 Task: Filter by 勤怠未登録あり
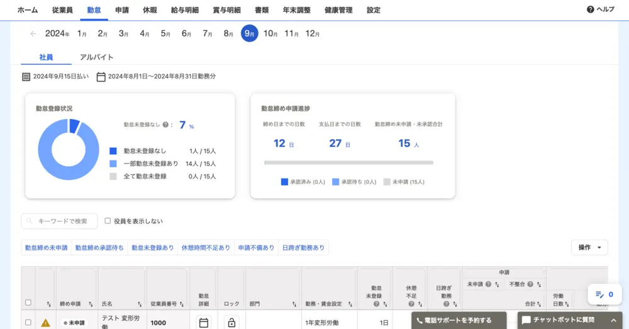pos(152,248)
